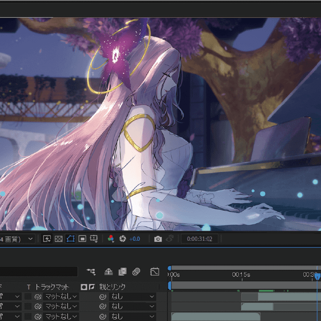The image size is (321, 321).
Task: Open the show channel color management icon
Action: (111, 239)
